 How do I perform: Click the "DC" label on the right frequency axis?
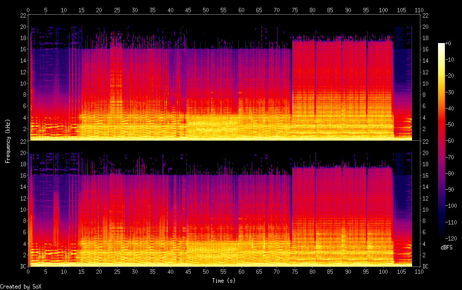(425, 267)
